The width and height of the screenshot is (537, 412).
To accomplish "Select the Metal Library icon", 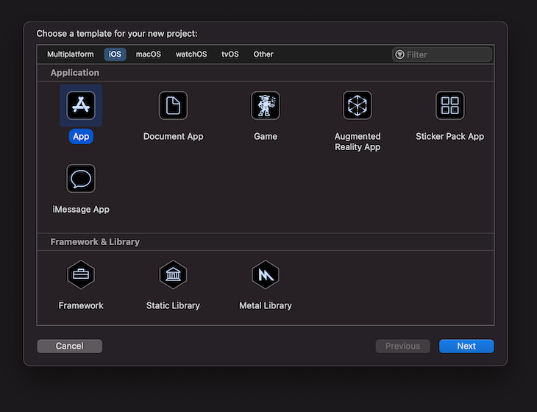I will (x=266, y=274).
